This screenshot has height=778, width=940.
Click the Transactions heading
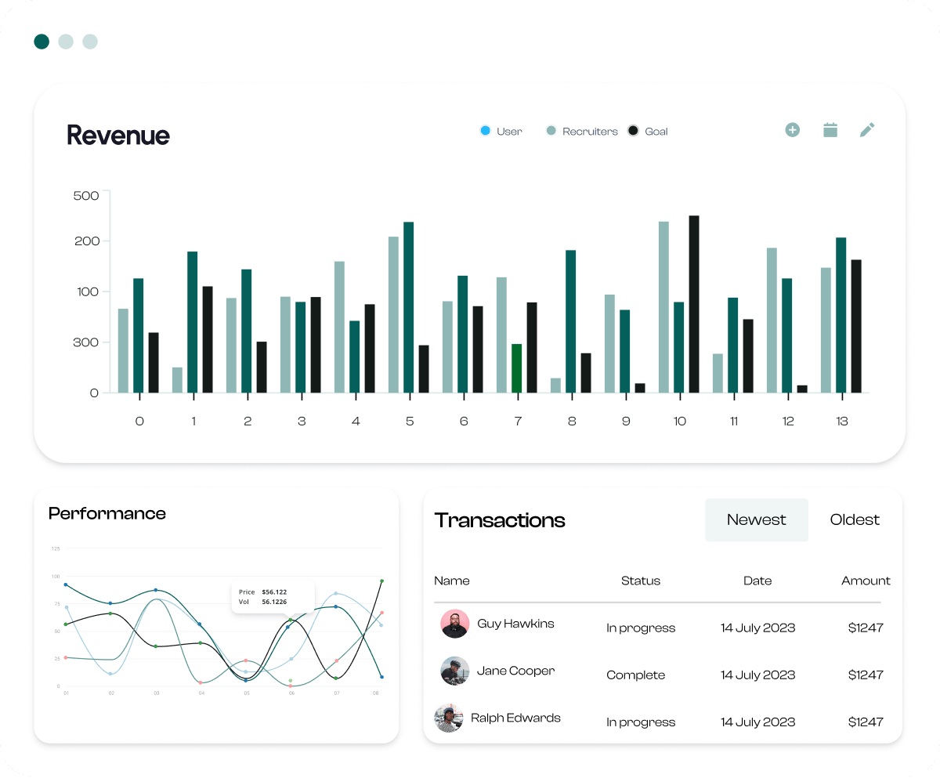[500, 520]
